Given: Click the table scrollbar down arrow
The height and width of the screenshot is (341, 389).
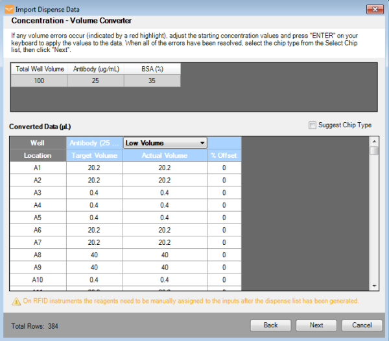Looking at the screenshot, I should [x=374, y=286].
